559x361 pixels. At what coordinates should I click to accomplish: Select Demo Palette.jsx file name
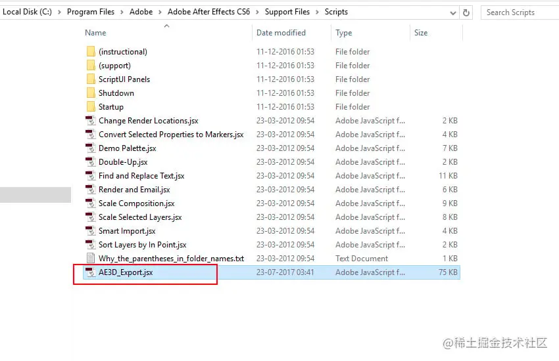(x=128, y=148)
